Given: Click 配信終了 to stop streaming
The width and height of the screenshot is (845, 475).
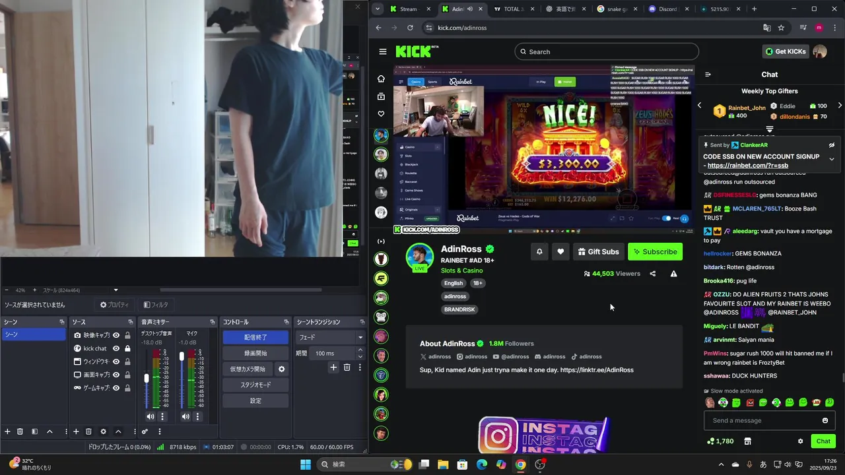Looking at the screenshot, I should (255, 337).
